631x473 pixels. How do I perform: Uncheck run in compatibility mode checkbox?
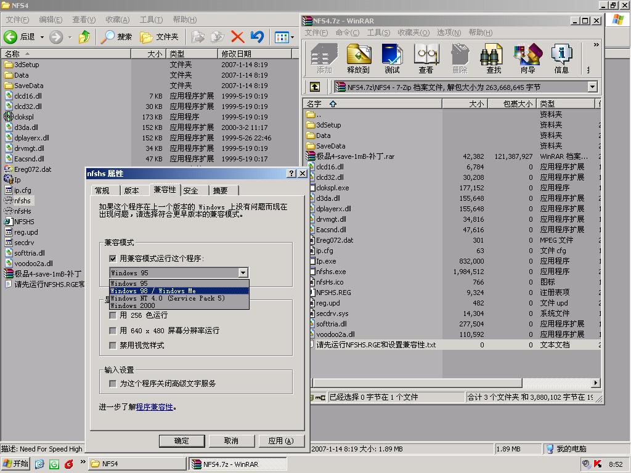pos(113,258)
